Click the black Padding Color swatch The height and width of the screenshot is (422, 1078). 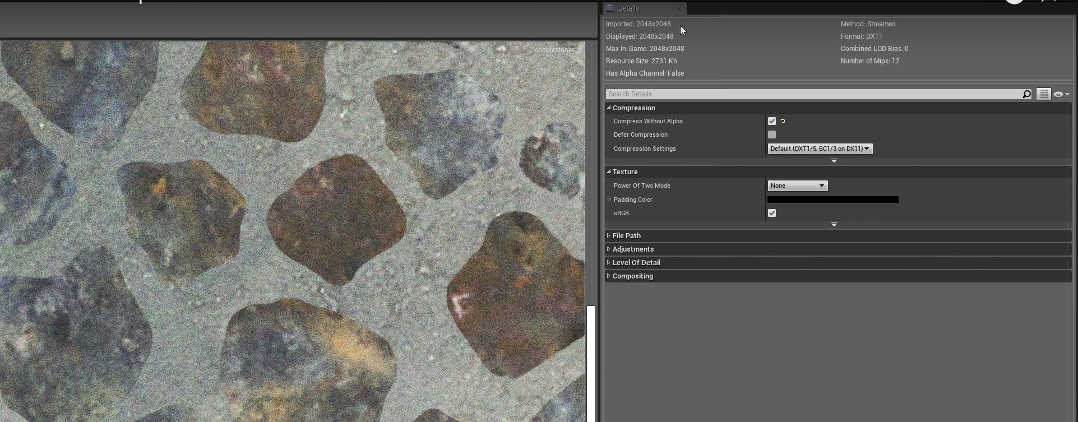tap(832, 200)
